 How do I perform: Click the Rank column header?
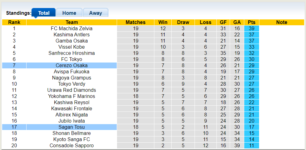click(x=14, y=22)
